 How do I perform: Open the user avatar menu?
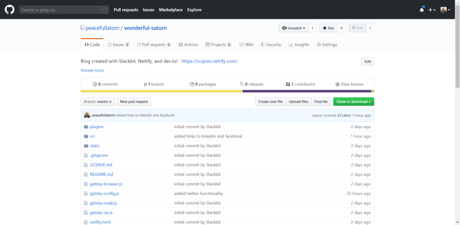tap(445, 10)
